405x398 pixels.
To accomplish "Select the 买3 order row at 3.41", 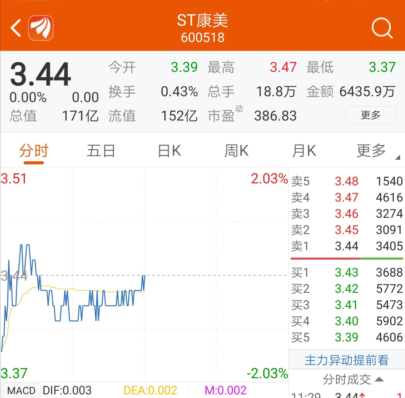I will [x=347, y=305].
